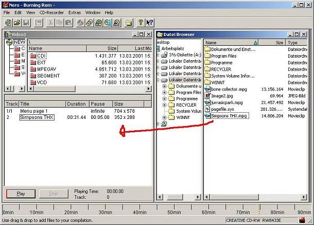Click the key-shaped help icon
Viewport: 314px width, 225px height.
(141, 23)
